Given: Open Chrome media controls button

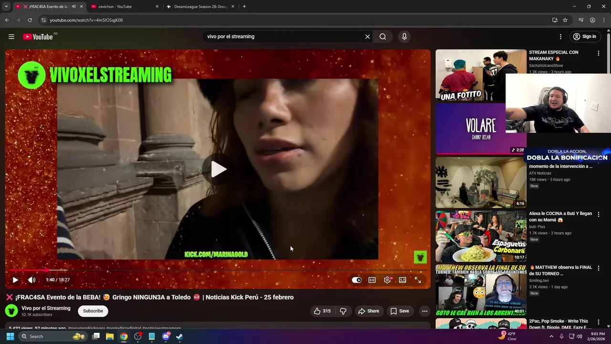Looking at the screenshot, I should [581, 20].
